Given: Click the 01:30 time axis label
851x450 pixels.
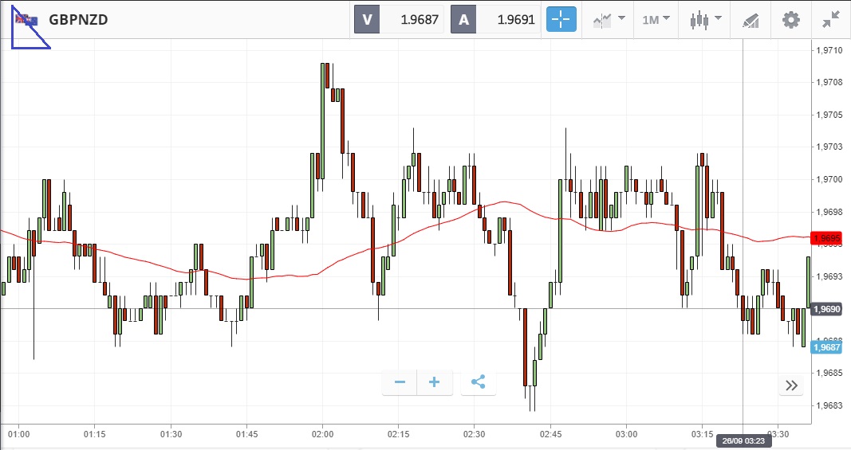Looking at the screenshot, I should [171, 435].
